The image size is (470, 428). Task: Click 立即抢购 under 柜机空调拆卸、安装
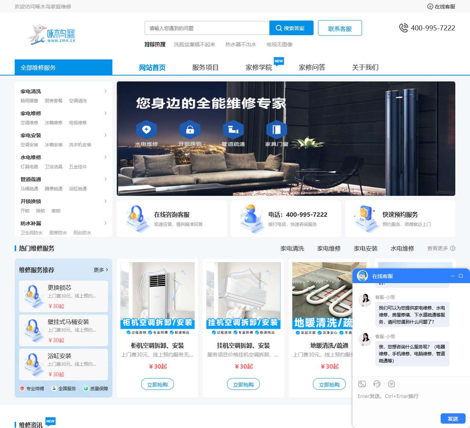158,384
